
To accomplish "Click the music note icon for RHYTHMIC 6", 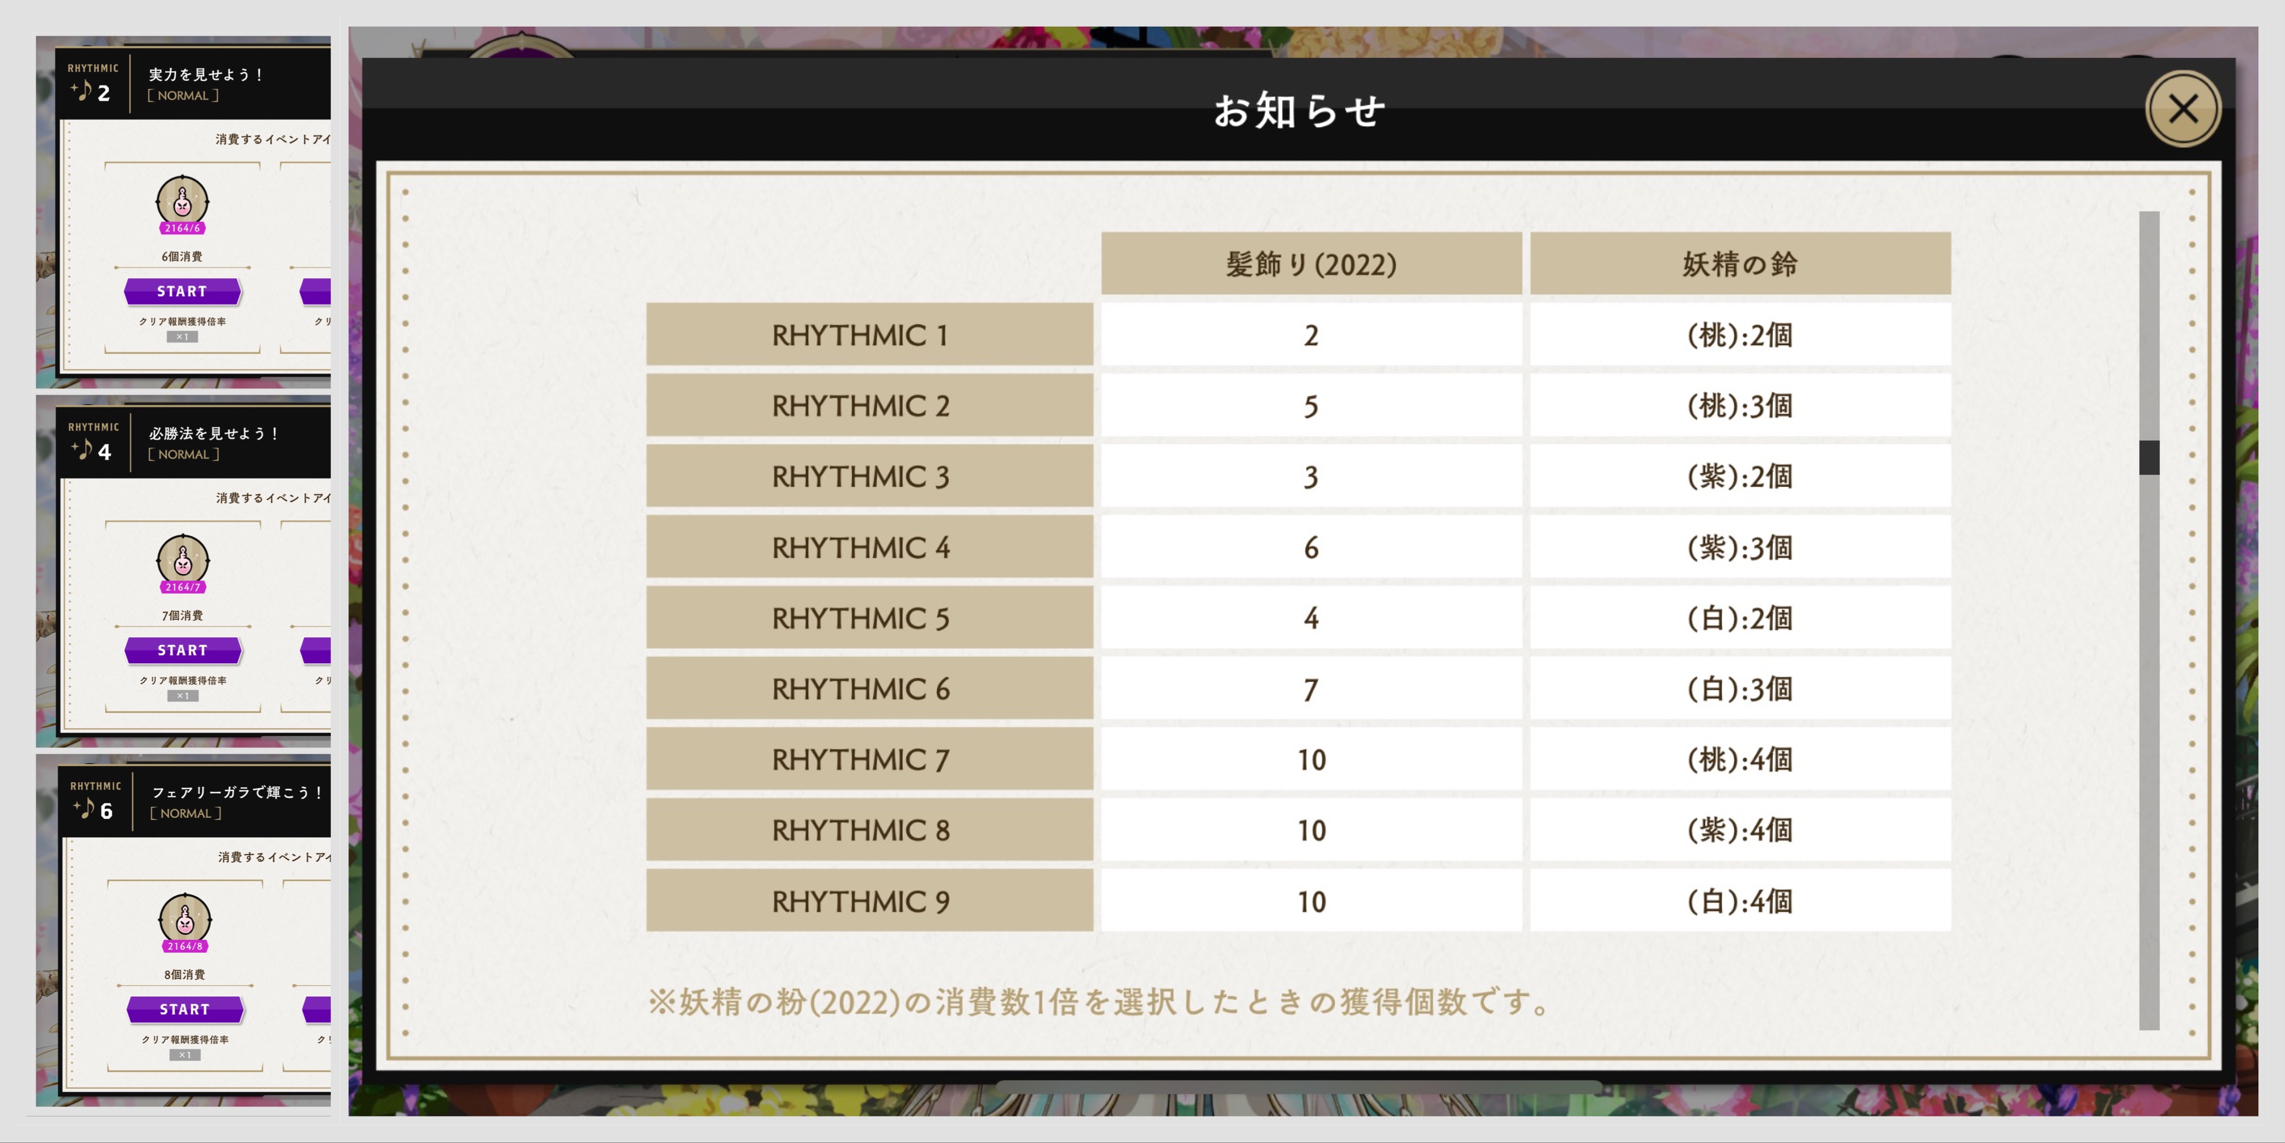I will [x=85, y=808].
